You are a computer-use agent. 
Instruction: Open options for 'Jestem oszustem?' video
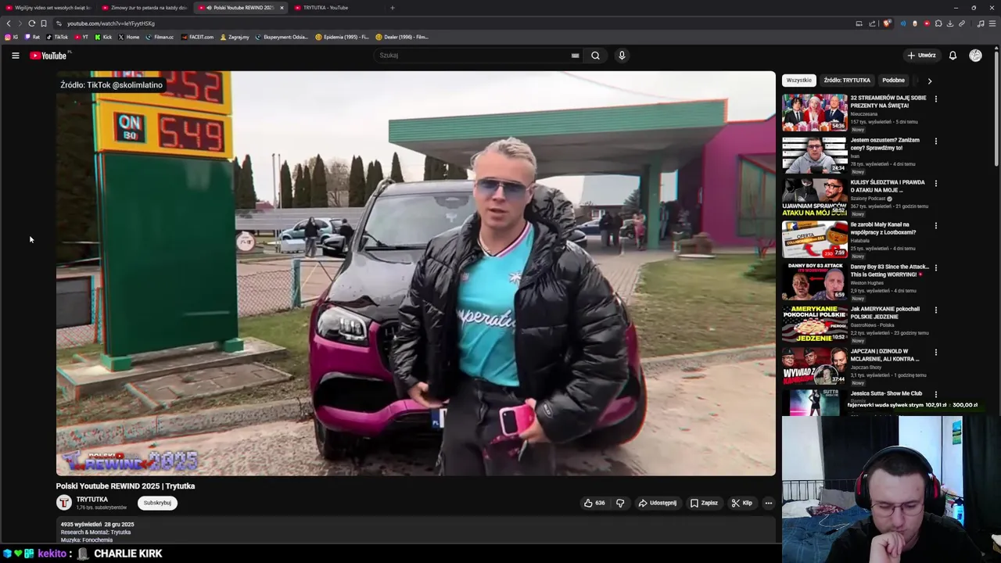pyautogui.click(x=935, y=141)
